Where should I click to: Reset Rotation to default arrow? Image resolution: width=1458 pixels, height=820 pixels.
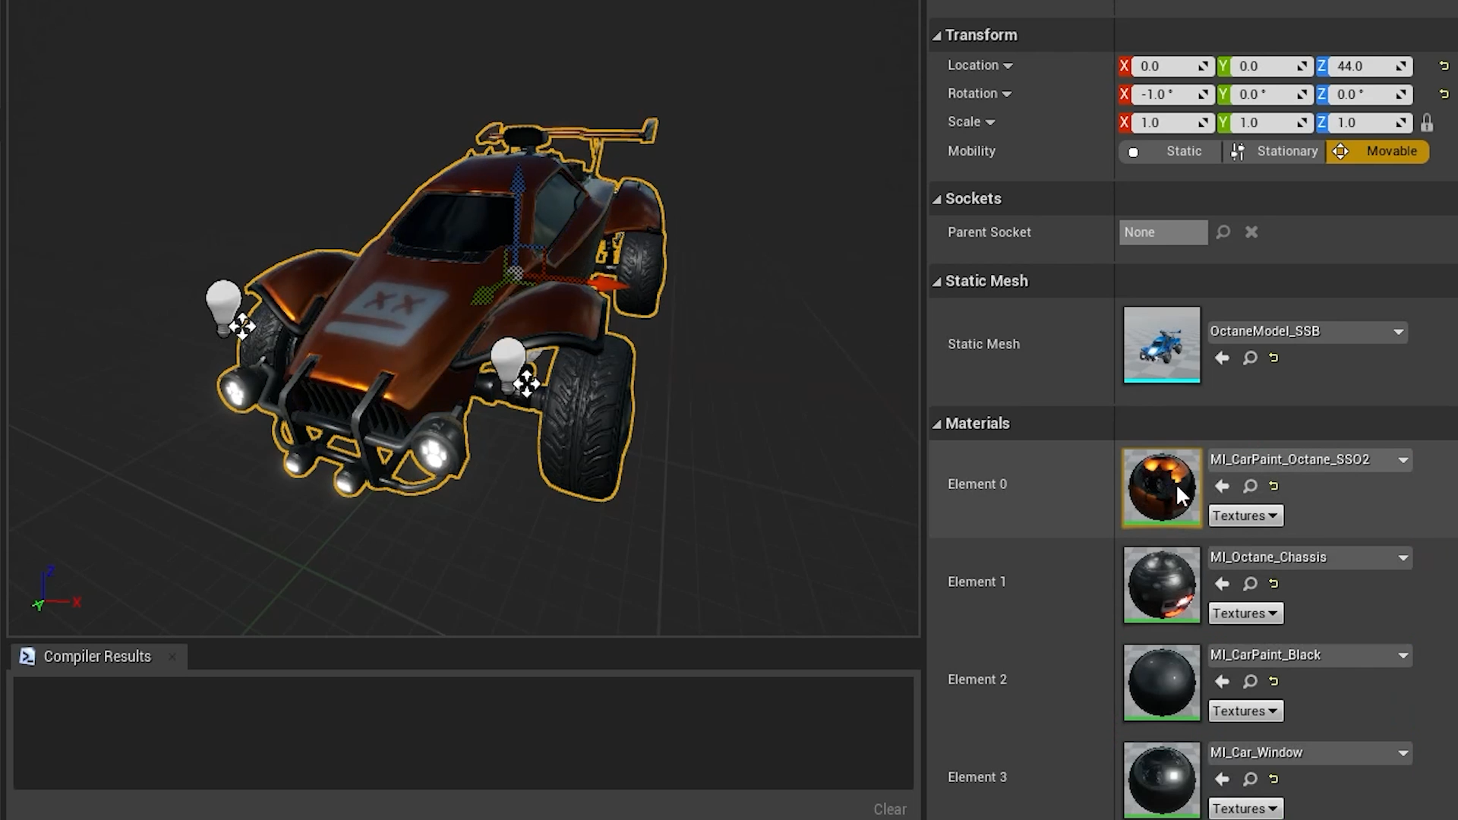click(x=1444, y=94)
